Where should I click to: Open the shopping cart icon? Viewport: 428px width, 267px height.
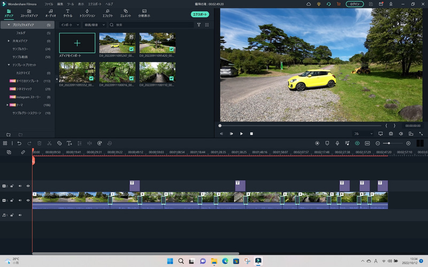coord(339,4)
